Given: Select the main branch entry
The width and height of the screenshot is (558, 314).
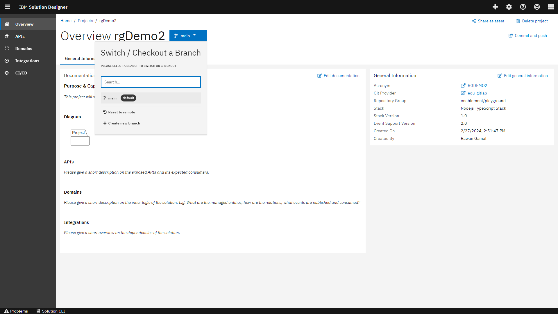Looking at the screenshot, I should (112, 98).
